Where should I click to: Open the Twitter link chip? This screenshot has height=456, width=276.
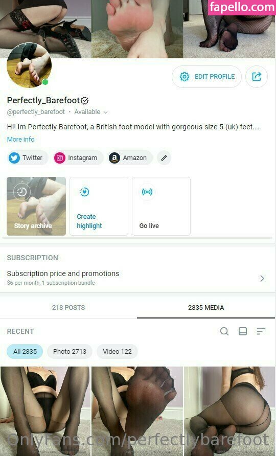coord(27,157)
